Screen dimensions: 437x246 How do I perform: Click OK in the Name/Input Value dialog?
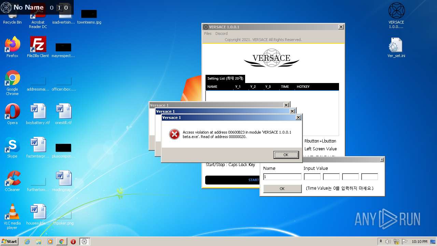point(282,189)
